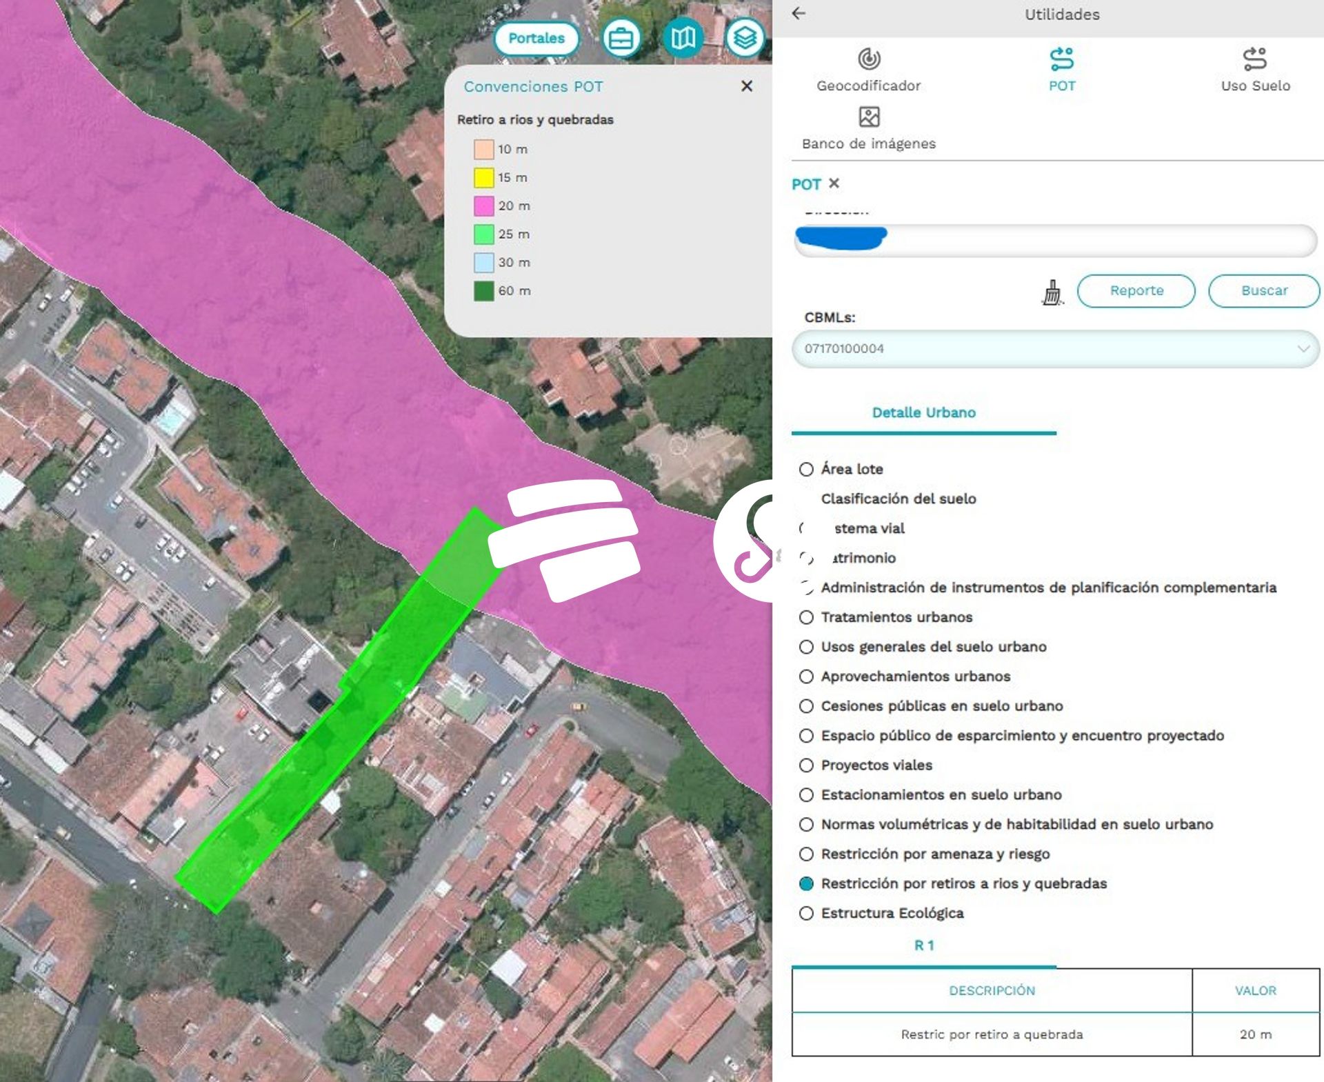The height and width of the screenshot is (1082, 1324).
Task: Select the R 1 result tab
Action: tap(923, 945)
